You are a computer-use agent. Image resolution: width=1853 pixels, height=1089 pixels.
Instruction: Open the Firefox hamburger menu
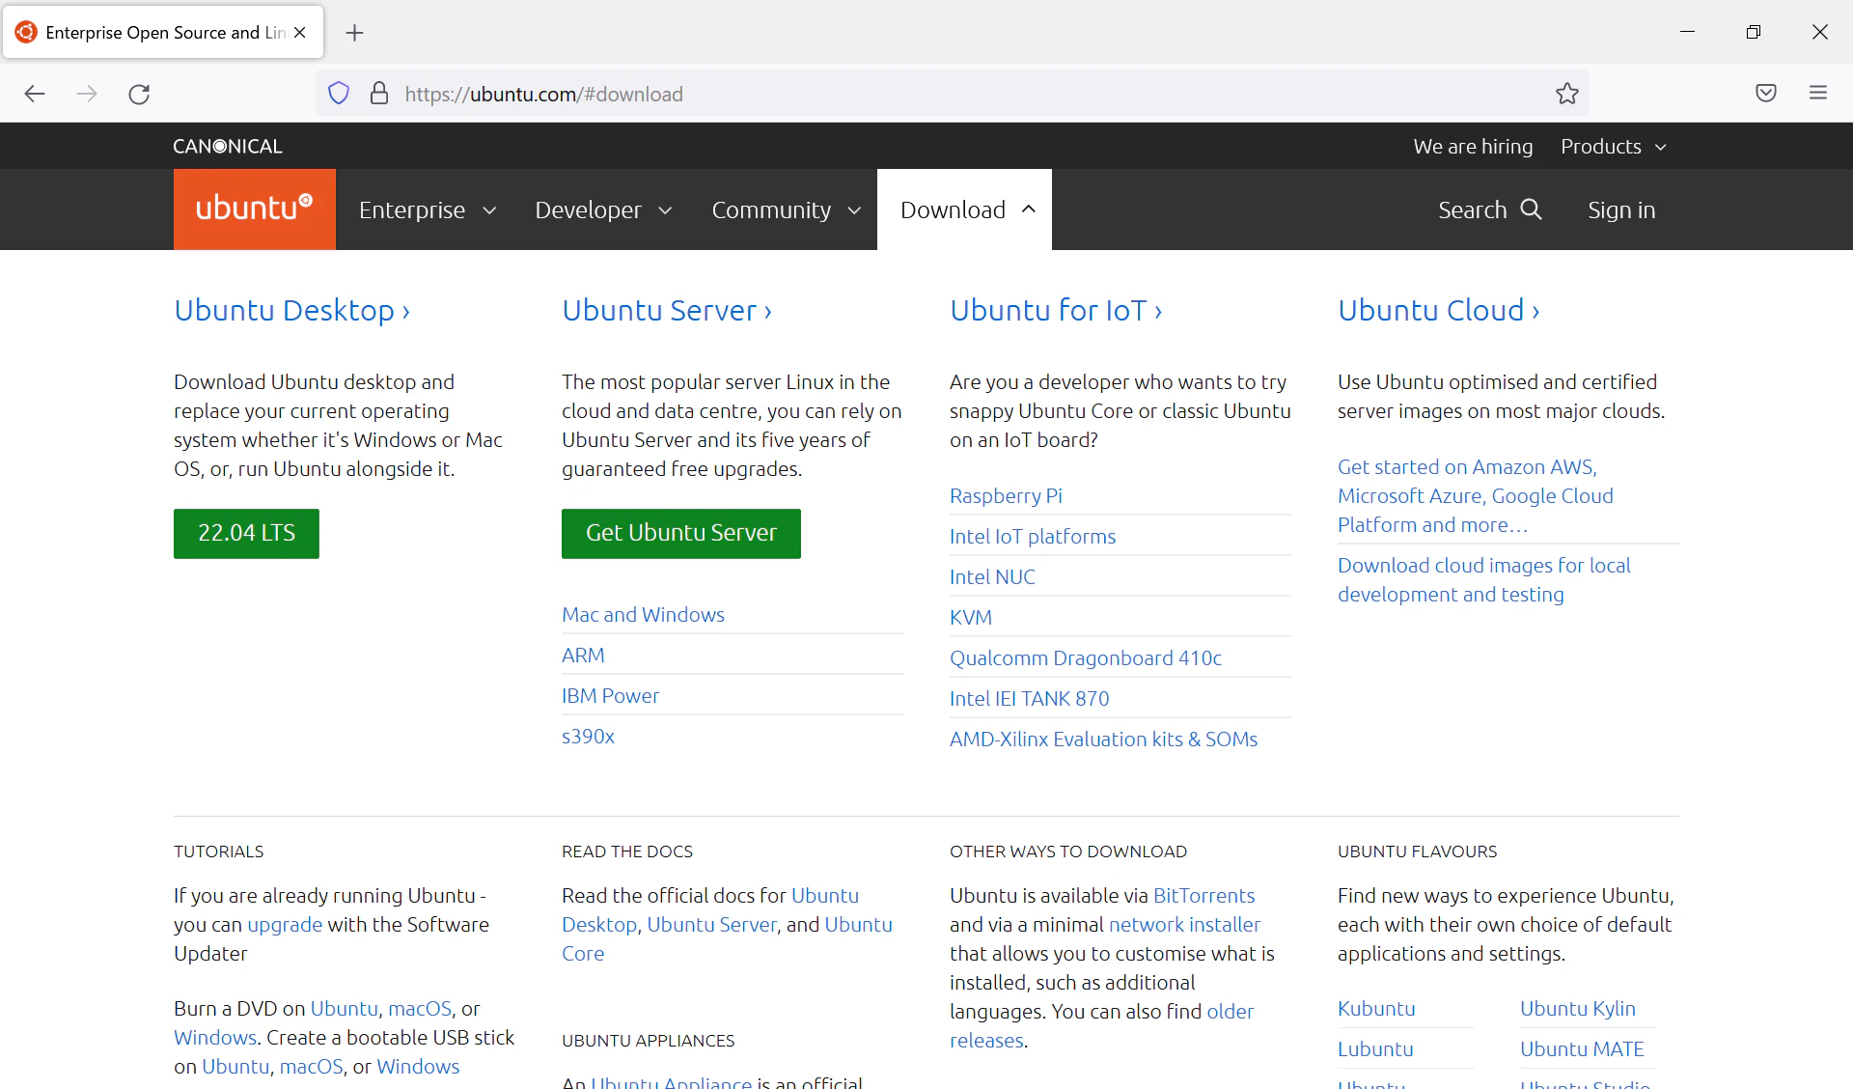(1818, 93)
